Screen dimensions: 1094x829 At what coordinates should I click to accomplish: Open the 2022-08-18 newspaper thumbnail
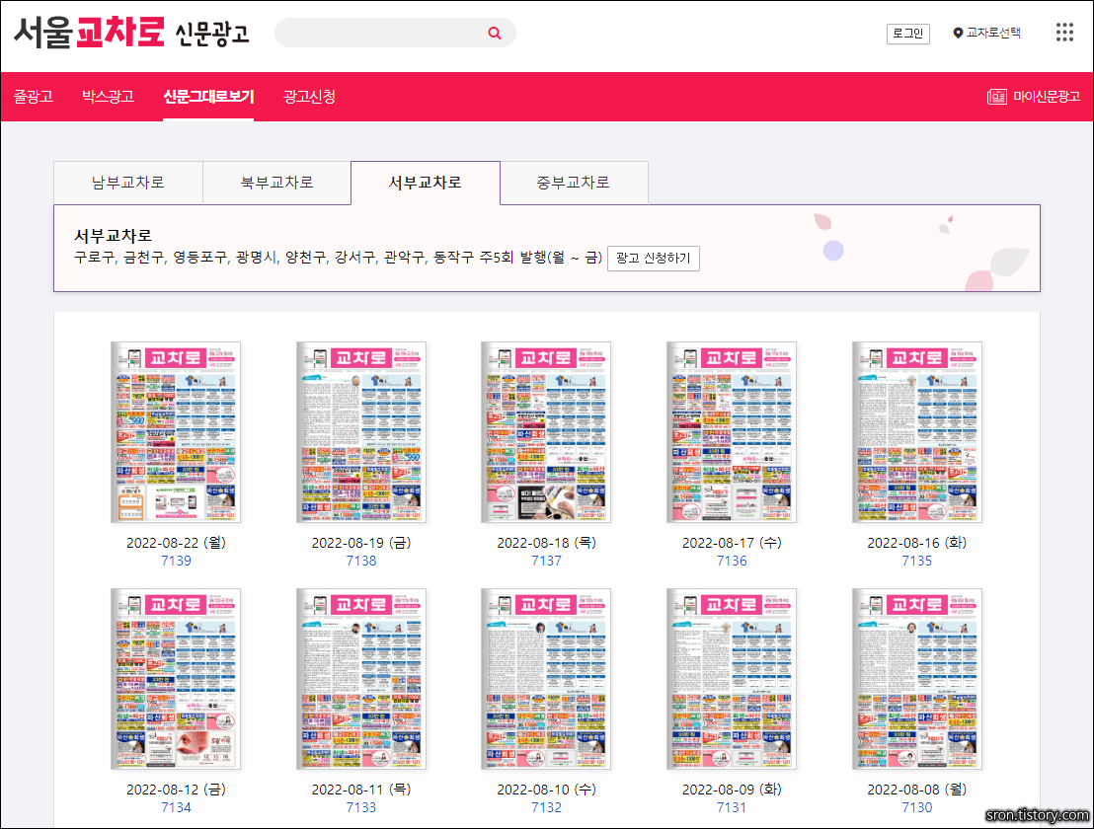pyautogui.click(x=546, y=432)
